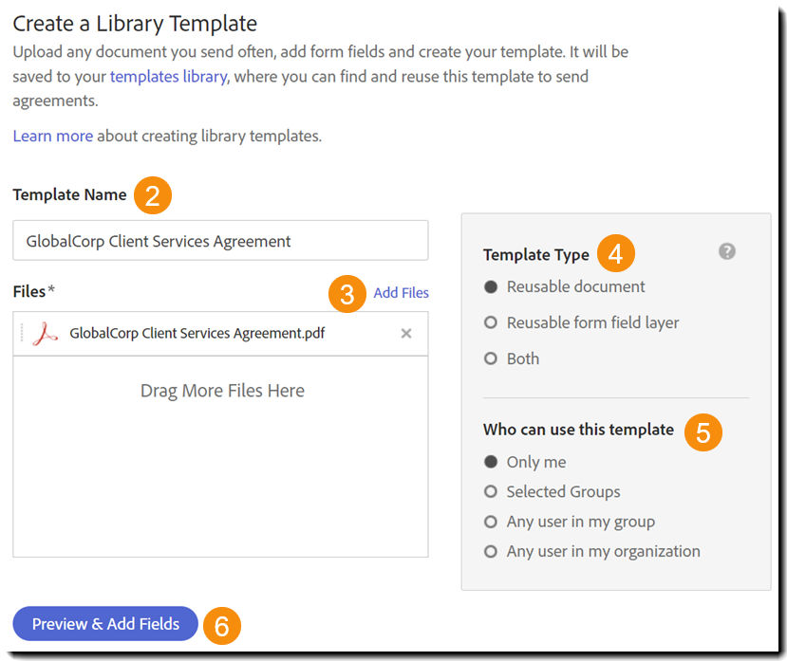The image size is (787, 661).
Task: Choose Both as the template type
Action: point(491,358)
